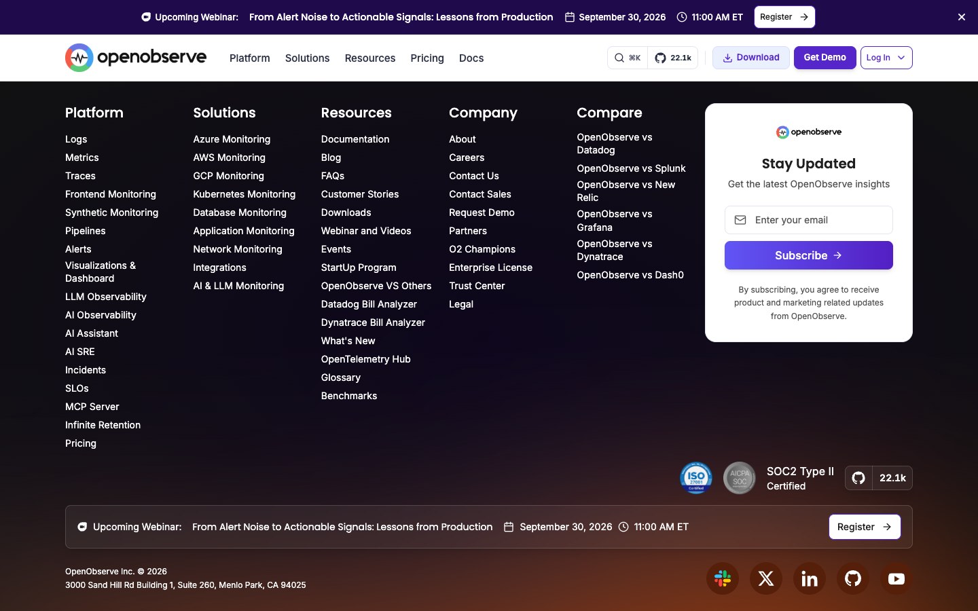
Task: Open the MCP Server link
Action: click(x=92, y=407)
